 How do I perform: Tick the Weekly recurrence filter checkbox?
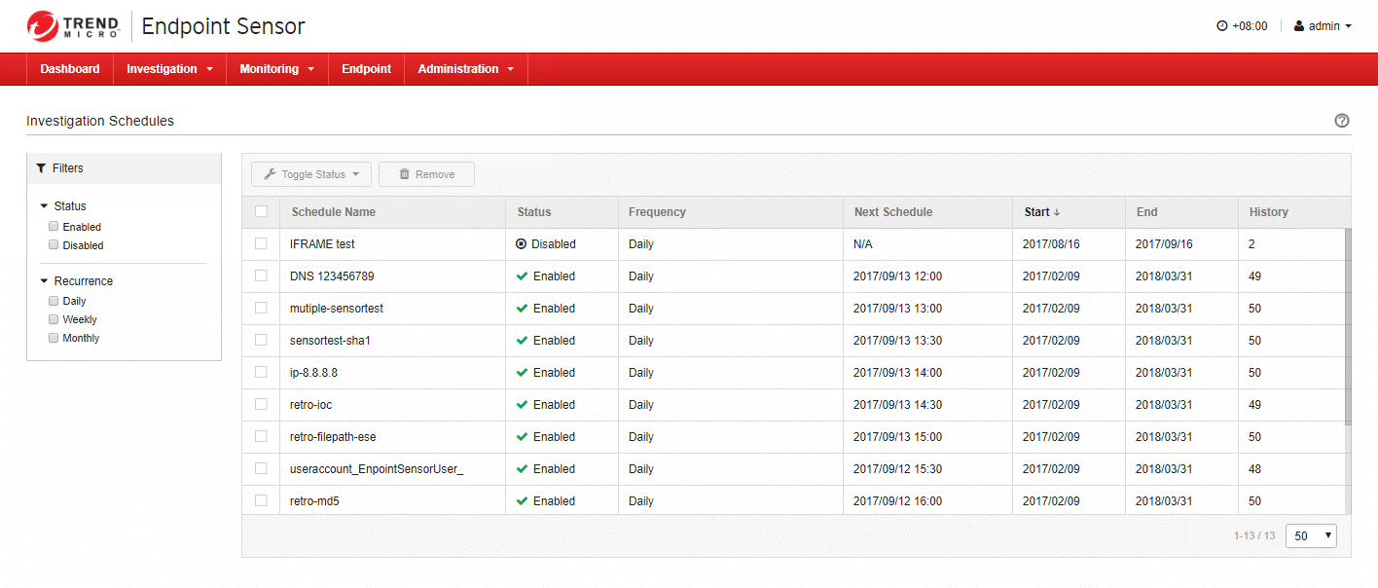[54, 319]
